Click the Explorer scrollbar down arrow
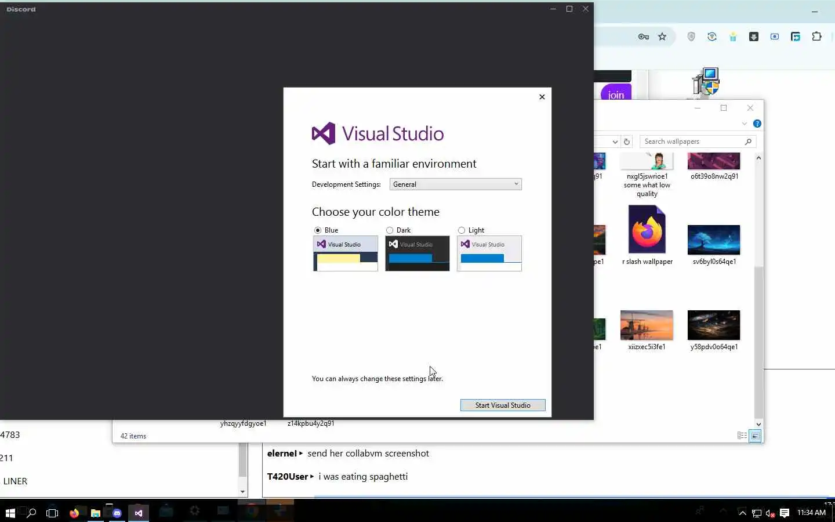This screenshot has width=835, height=522. (x=758, y=424)
